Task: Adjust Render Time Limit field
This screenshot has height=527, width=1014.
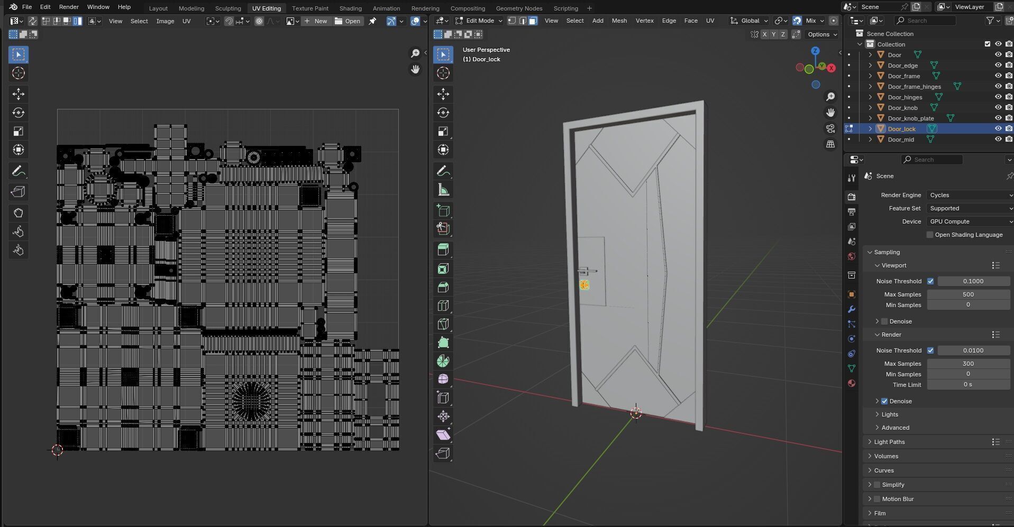Action: [968, 385]
